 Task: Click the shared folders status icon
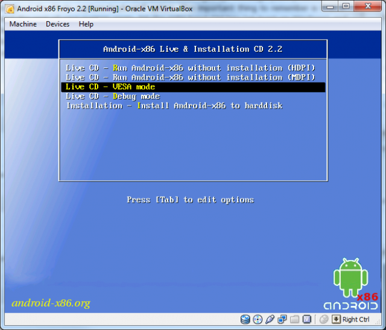point(294,319)
